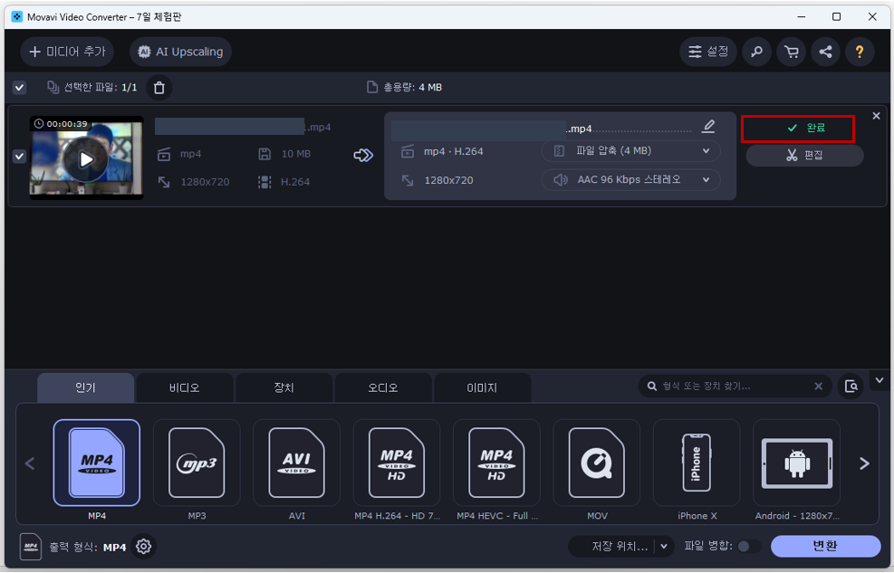Collapse the format panel with chevron

[880, 380]
